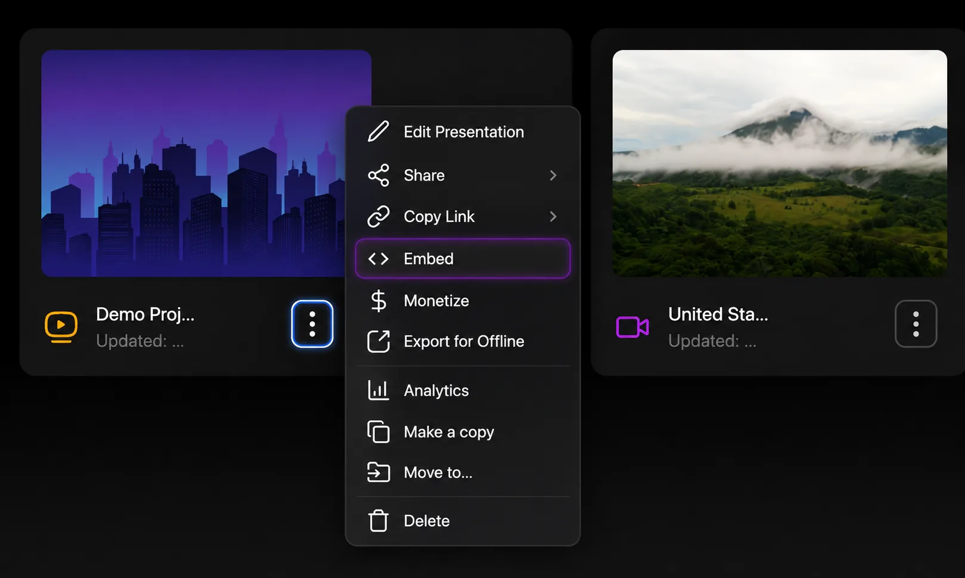Open the United States card three-dot menu
Image resolution: width=965 pixels, height=578 pixels.
pyautogui.click(x=916, y=324)
